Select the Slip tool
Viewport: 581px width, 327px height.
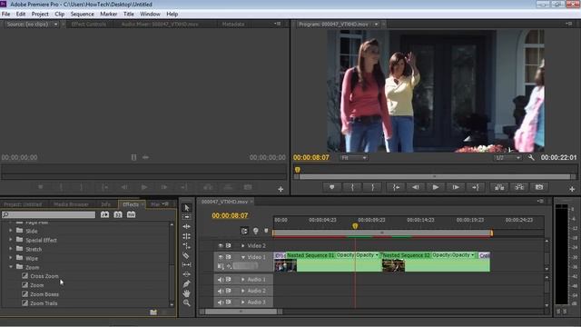click(x=186, y=264)
